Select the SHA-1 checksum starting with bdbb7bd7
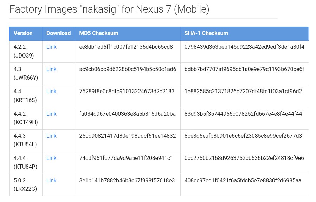 [244, 69]
